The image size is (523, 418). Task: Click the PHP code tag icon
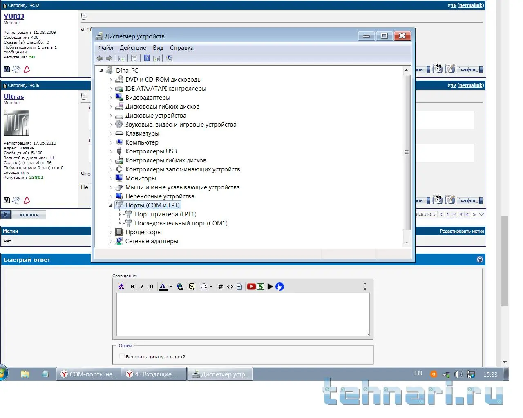click(239, 287)
